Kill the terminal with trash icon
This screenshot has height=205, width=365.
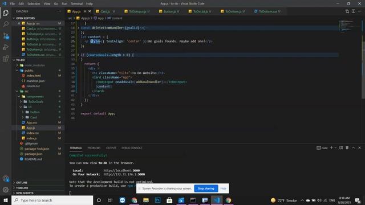347,148
